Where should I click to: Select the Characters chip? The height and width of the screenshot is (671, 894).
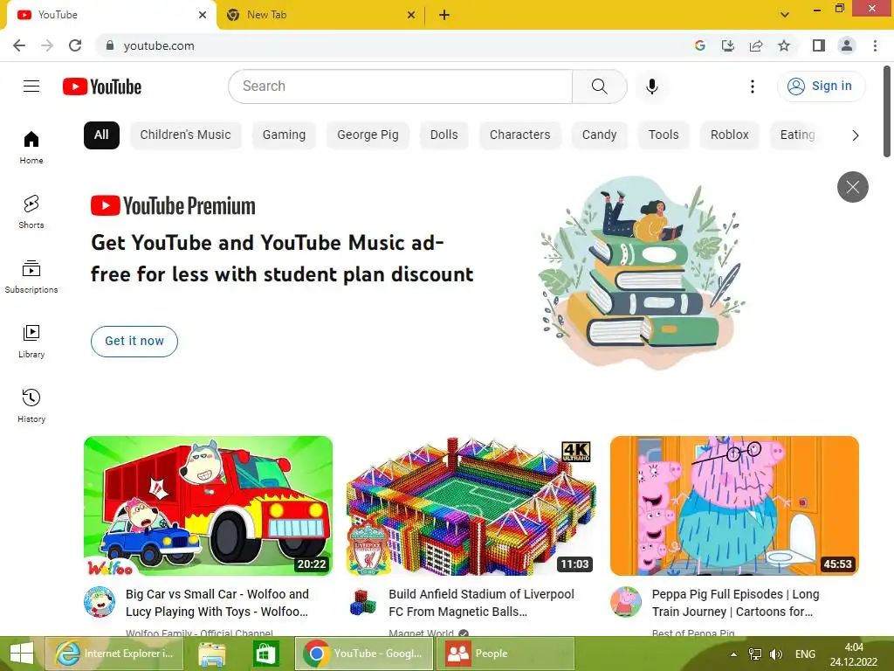[x=520, y=135]
